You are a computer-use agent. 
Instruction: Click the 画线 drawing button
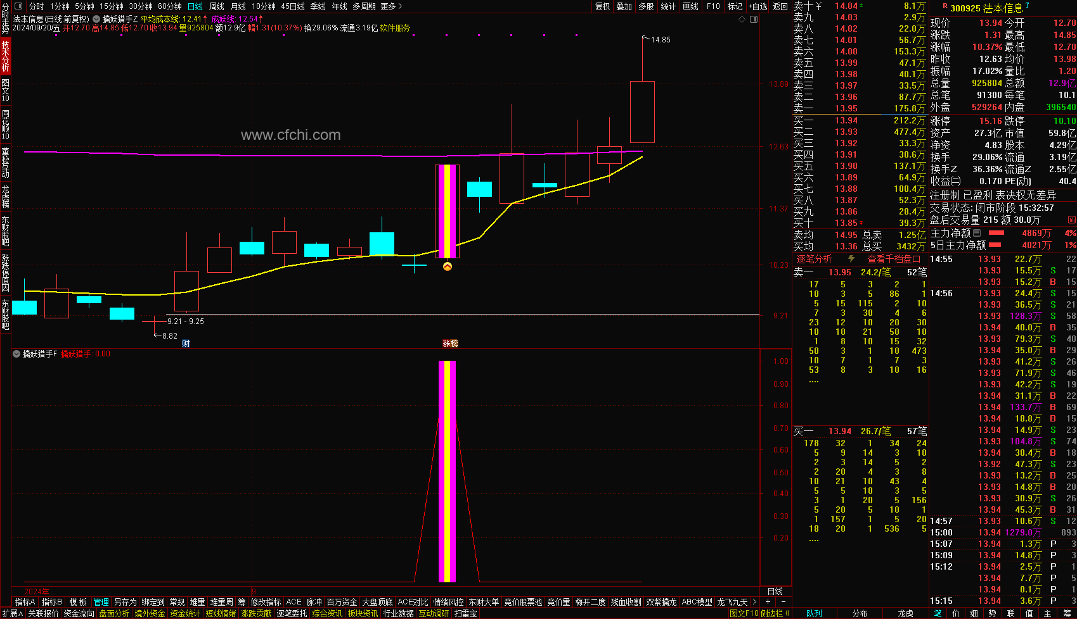pyautogui.click(x=691, y=6)
